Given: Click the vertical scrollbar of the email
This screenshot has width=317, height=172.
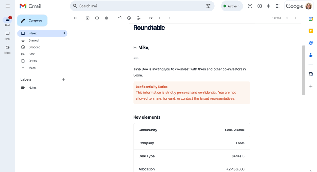Looking at the screenshot, I should point(304,70).
